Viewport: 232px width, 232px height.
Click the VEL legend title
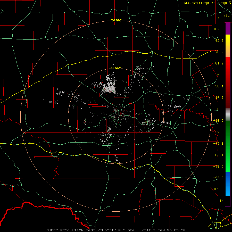click(226, 15)
